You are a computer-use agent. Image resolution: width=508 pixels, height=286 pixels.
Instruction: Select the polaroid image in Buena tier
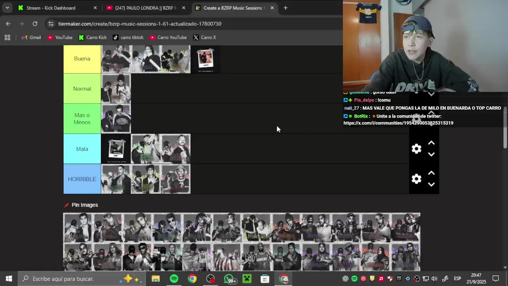[x=205, y=59]
